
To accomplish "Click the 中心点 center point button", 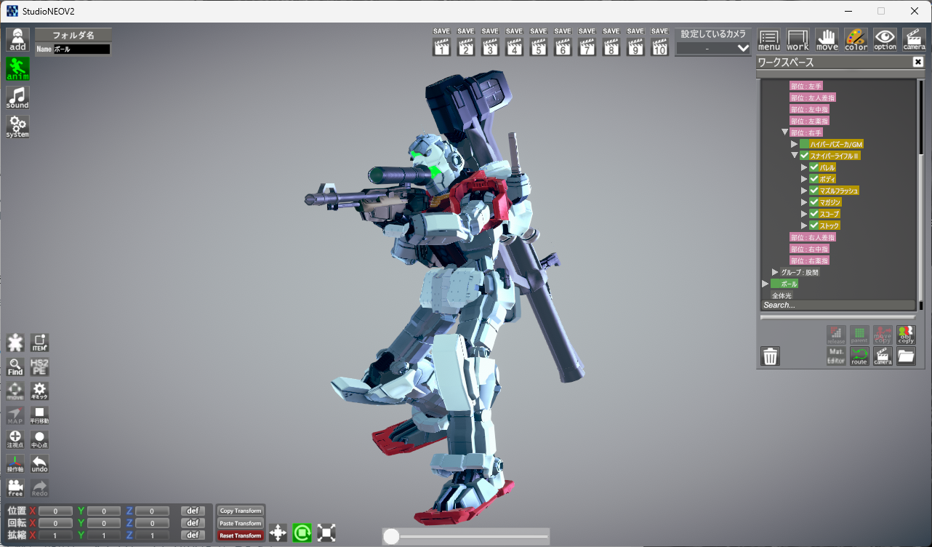I will pyautogui.click(x=39, y=439).
